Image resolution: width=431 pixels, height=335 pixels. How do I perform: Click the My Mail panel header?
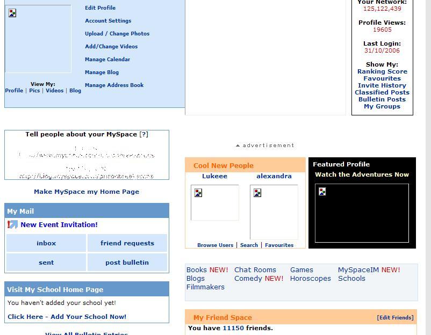87,211
